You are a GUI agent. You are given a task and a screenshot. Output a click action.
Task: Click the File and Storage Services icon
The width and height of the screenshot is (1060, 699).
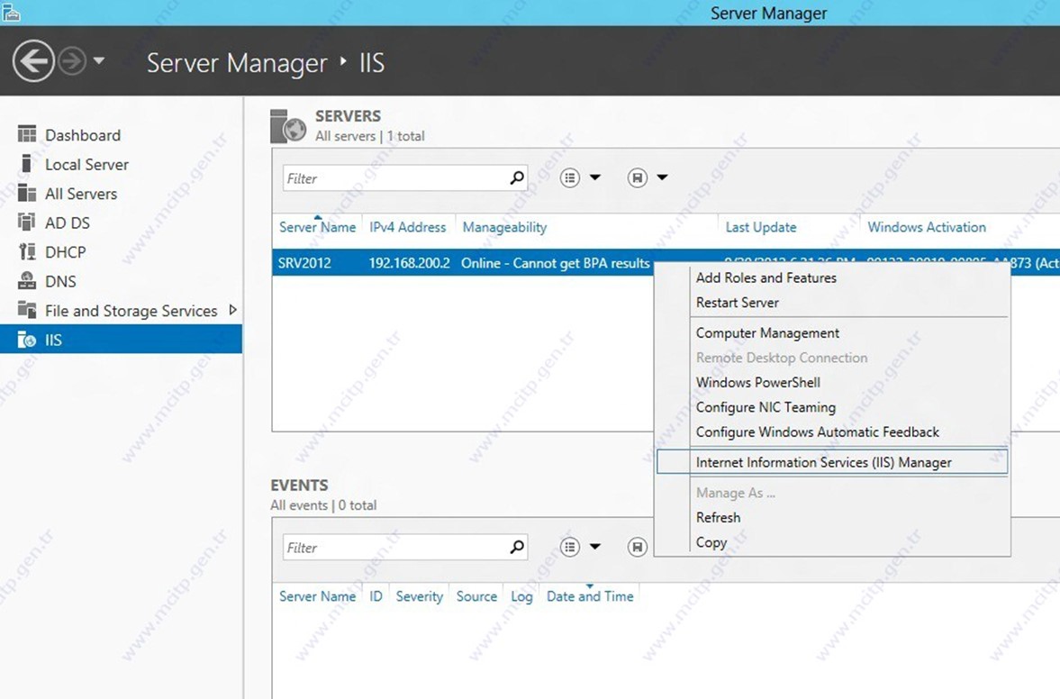pyautogui.click(x=27, y=310)
